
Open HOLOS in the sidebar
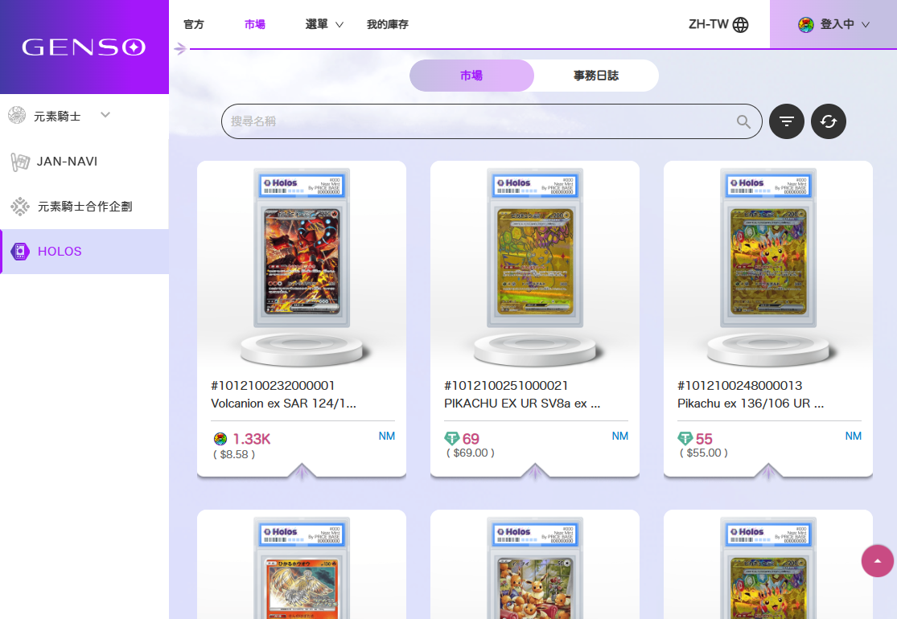tap(60, 252)
